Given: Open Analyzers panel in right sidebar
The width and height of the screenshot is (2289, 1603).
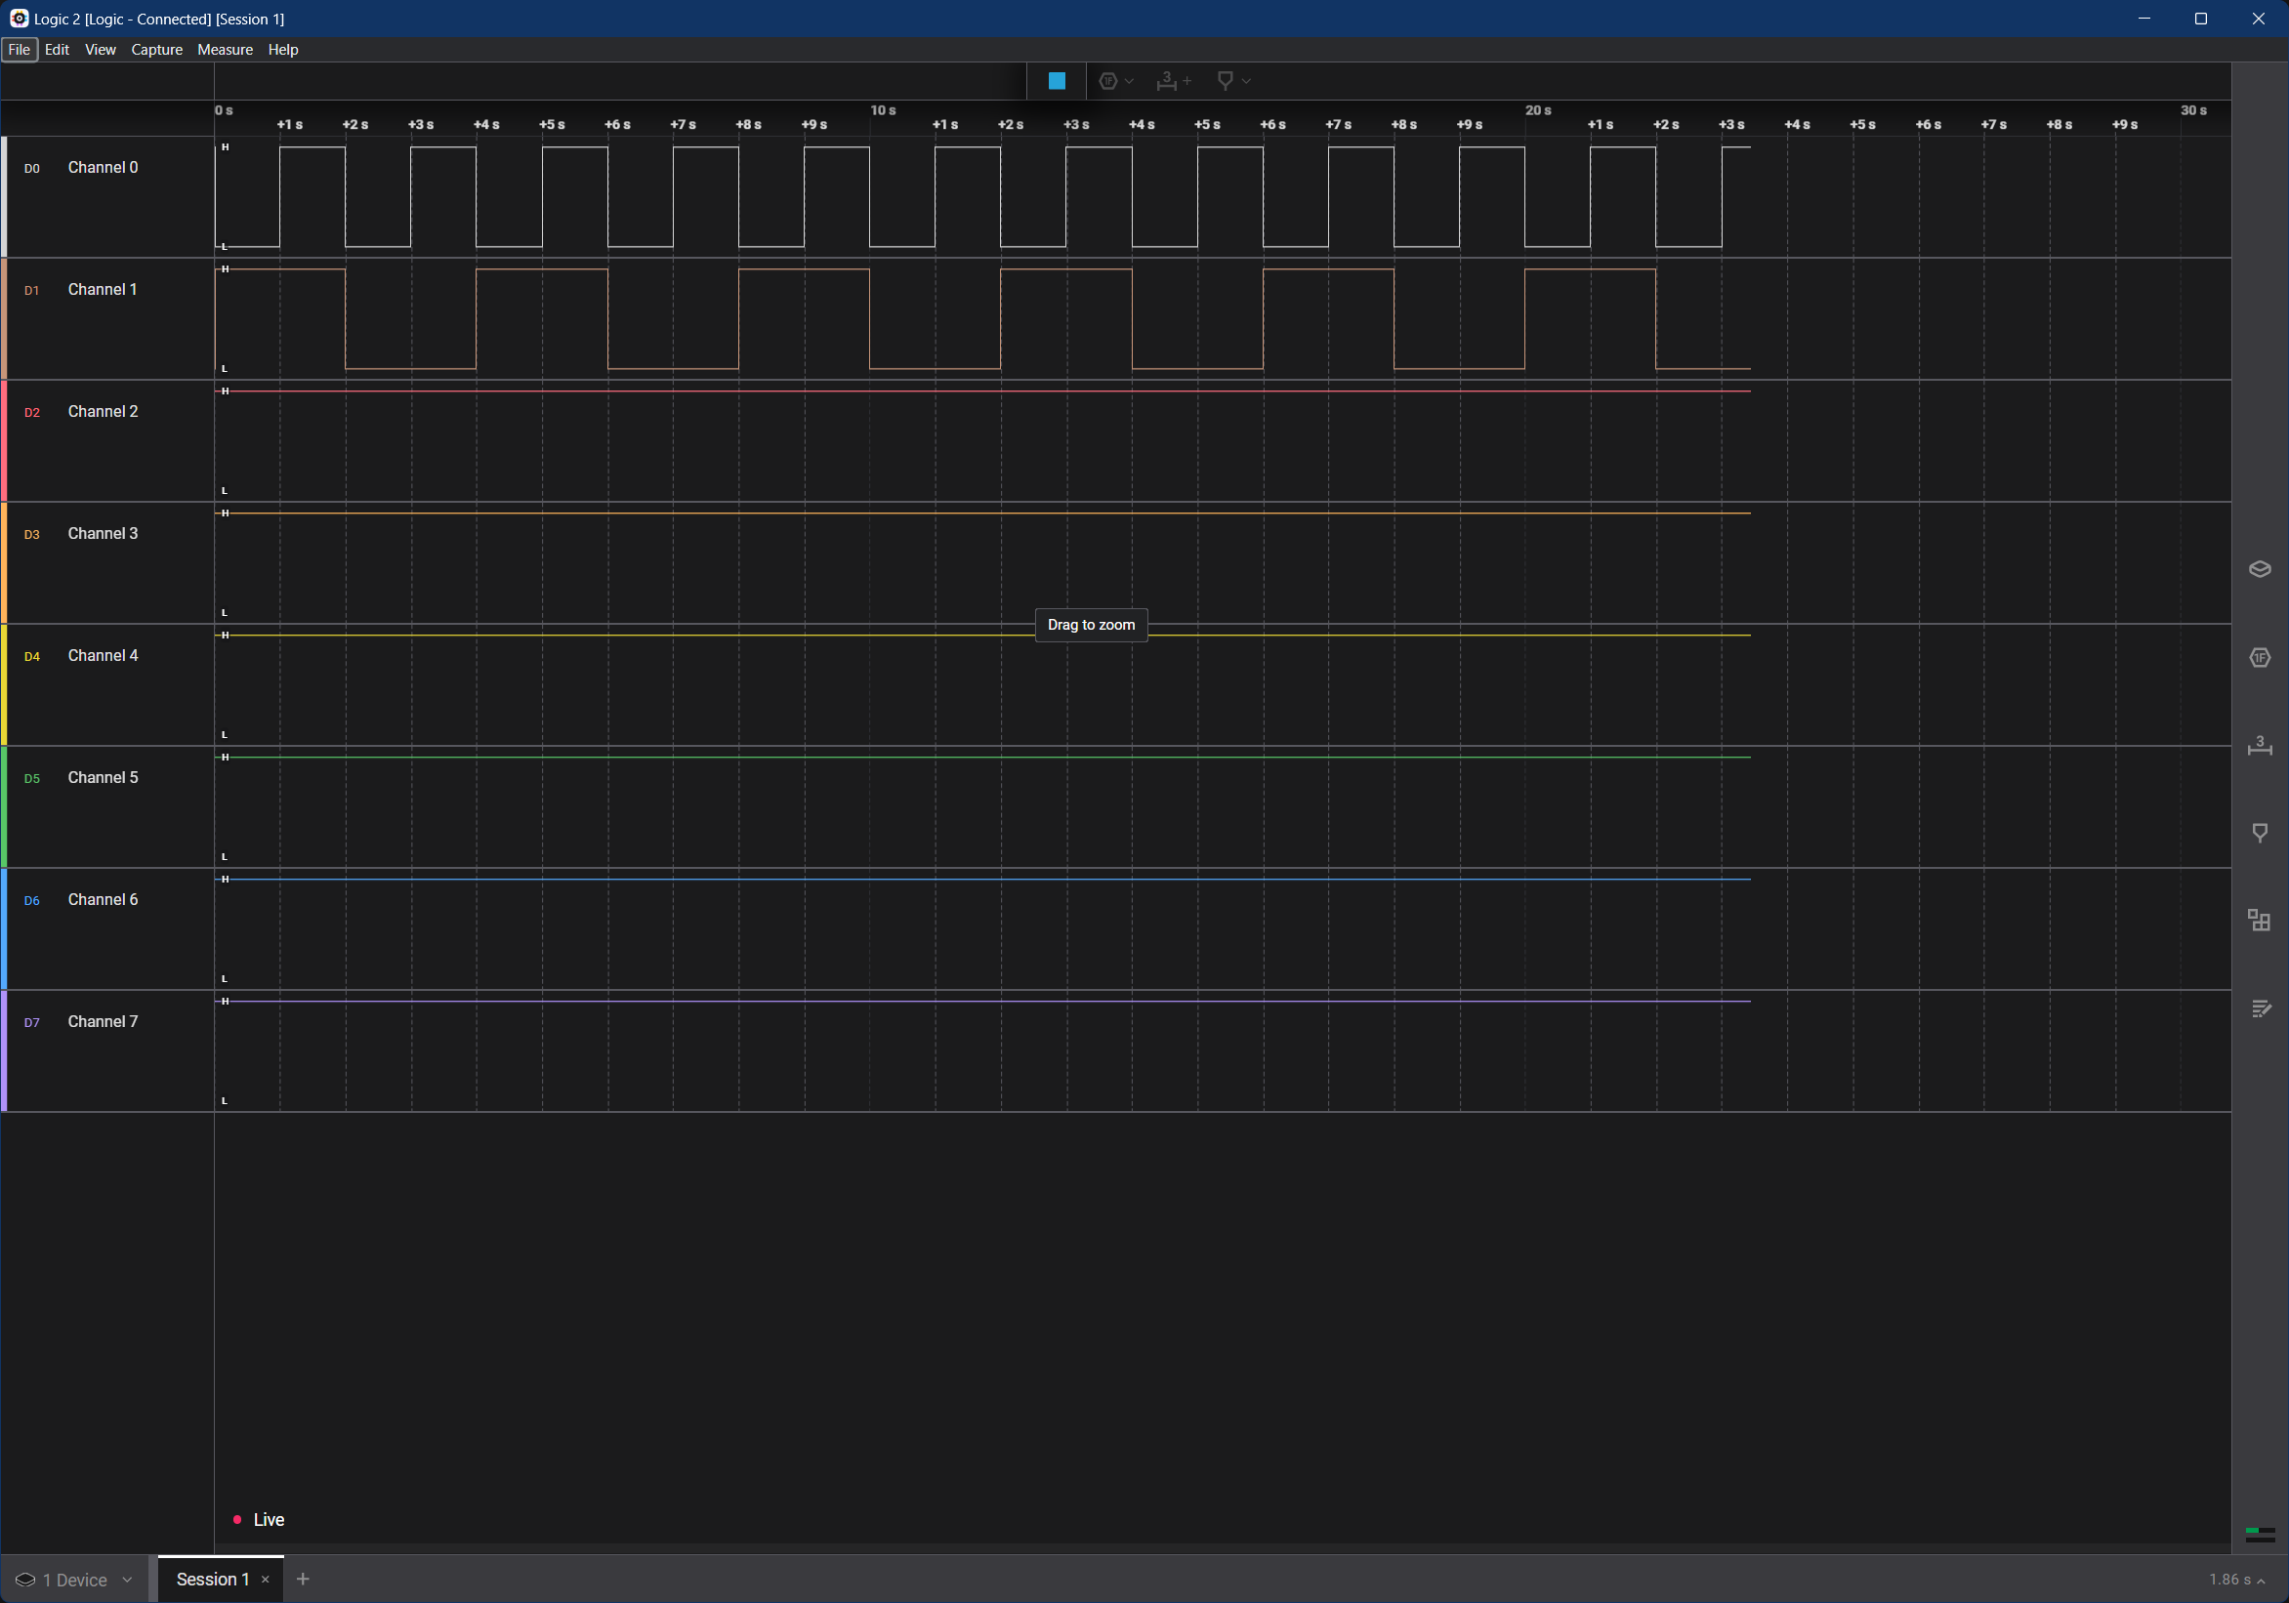Looking at the screenshot, I should tap(2259, 658).
